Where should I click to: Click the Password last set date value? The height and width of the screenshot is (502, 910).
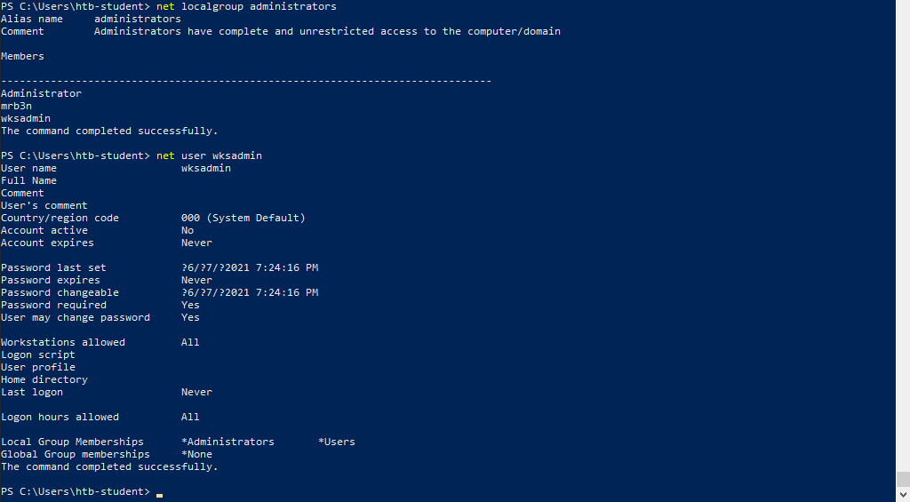pos(249,267)
